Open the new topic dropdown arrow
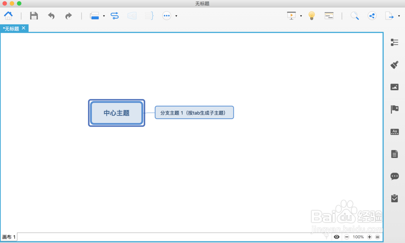 tap(104, 16)
